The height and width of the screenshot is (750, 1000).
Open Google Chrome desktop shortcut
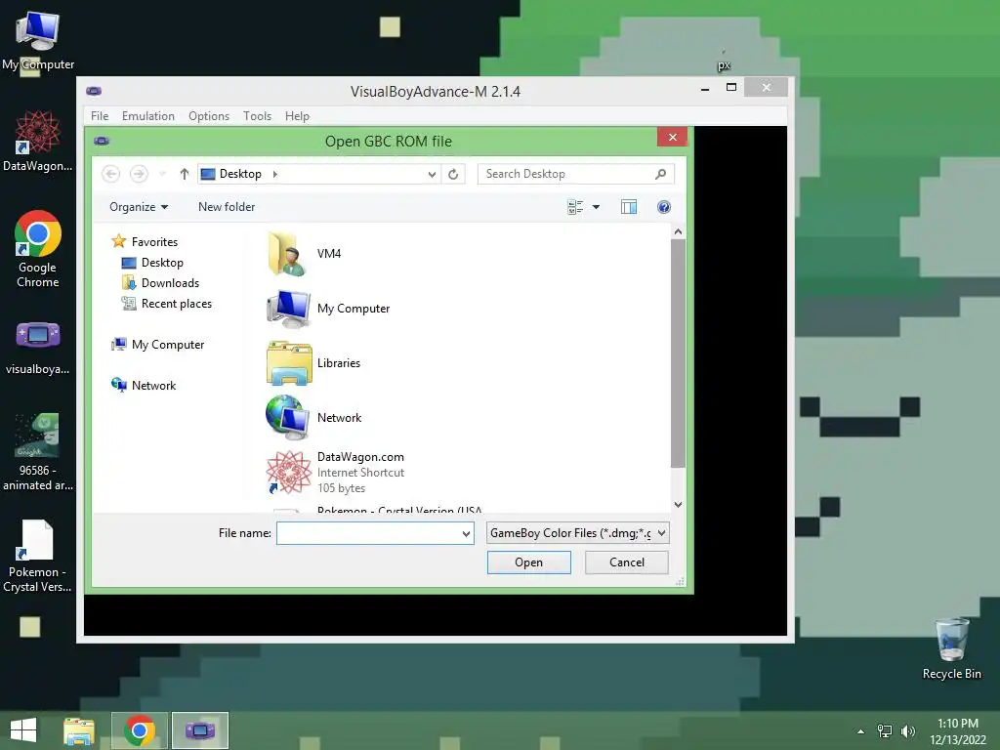pos(38,249)
